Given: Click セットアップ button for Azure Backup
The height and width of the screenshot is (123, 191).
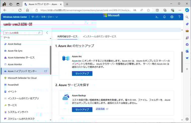Looking at the screenshot, I should click(82, 109).
